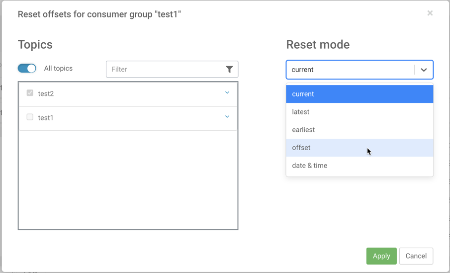Close the reset offsets dialog
The image size is (450, 273).
(430, 13)
